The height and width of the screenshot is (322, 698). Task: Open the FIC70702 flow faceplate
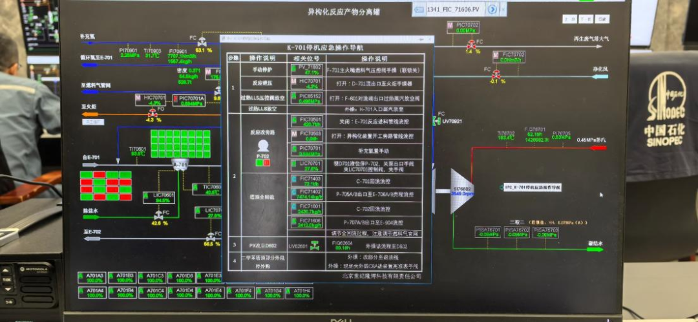510,57
